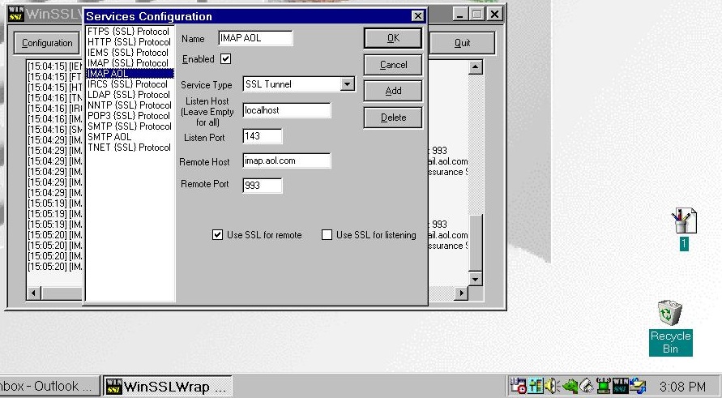Viewport: 722px width, 398px height.
Task: Click the WinSSLWrap title bar icon
Action: pos(16,14)
